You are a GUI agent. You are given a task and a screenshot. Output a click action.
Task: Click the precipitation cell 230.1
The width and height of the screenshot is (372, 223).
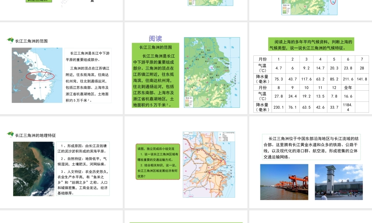point(279,107)
